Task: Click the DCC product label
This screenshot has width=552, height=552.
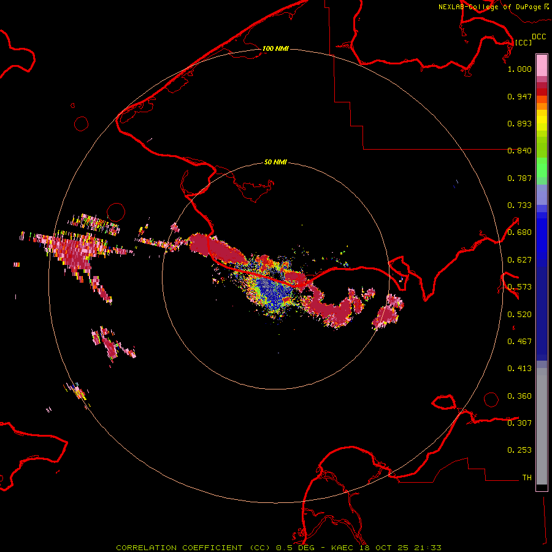Action: 539,37
